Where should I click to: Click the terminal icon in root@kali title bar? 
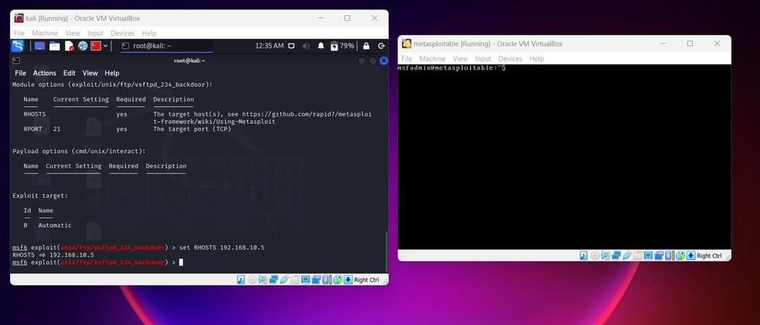pos(16,61)
